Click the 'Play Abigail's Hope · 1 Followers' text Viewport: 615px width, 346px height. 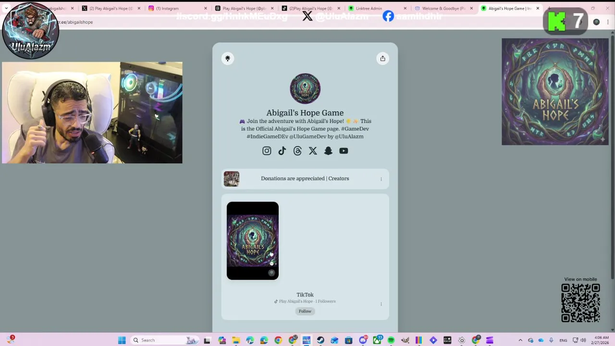pyautogui.click(x=305, y=301)
